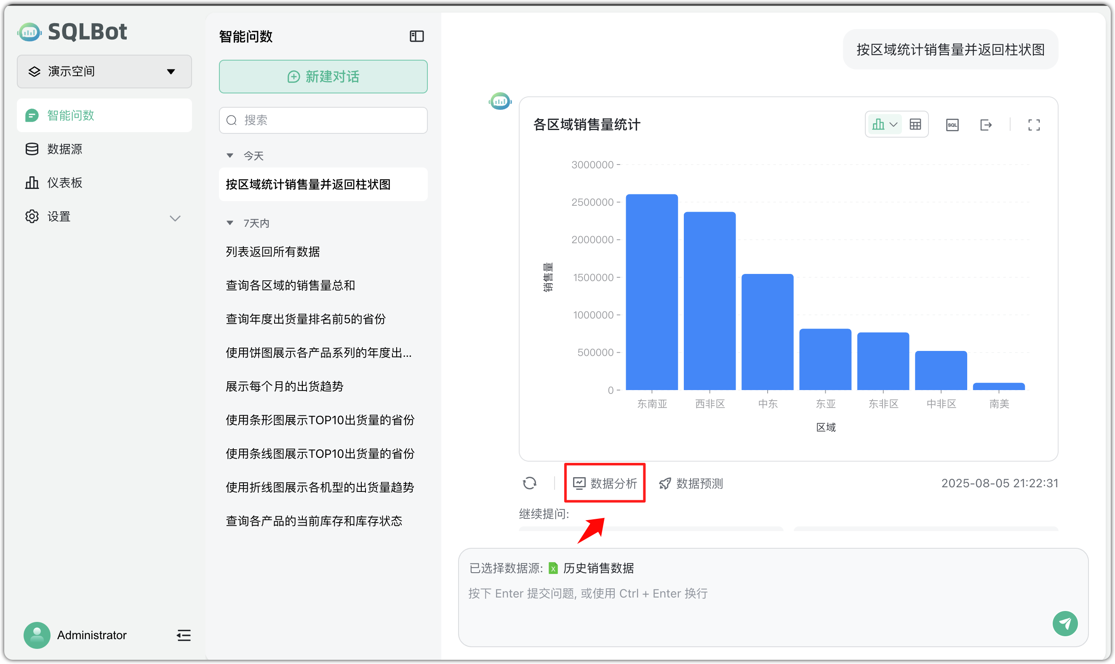
Task: Collapse the 7天内 history group
Action: pyautogui.click(x=230, y=222)
